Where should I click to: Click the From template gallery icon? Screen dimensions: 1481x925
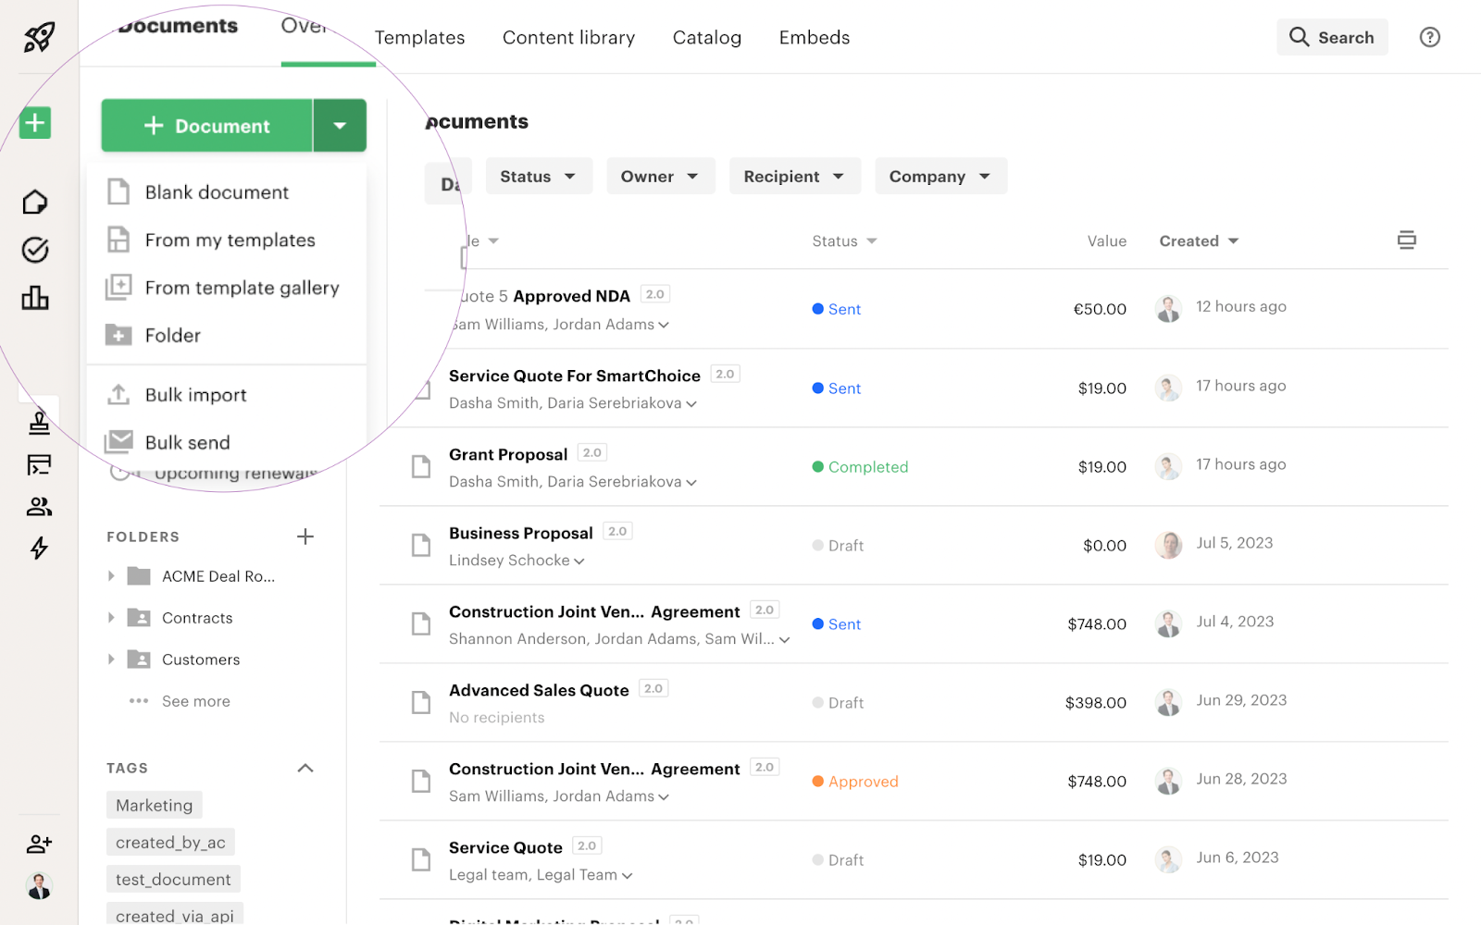pos(118,287)
